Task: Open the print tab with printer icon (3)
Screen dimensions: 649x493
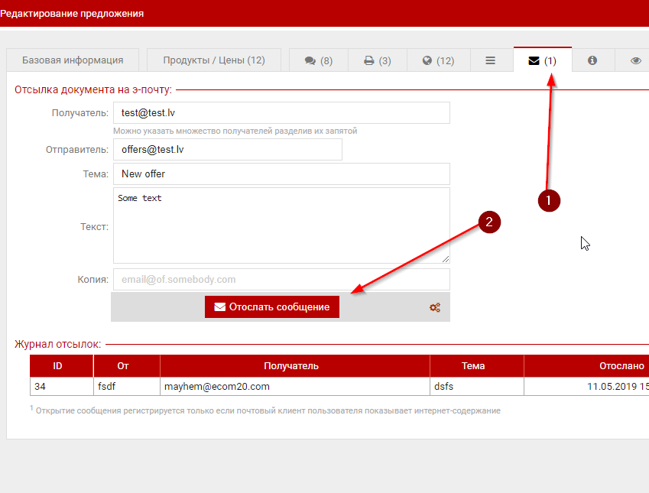Action: point(377,60)
